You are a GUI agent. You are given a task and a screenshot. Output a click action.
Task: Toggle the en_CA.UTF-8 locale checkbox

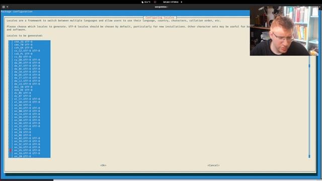click(x=11, y=114)
